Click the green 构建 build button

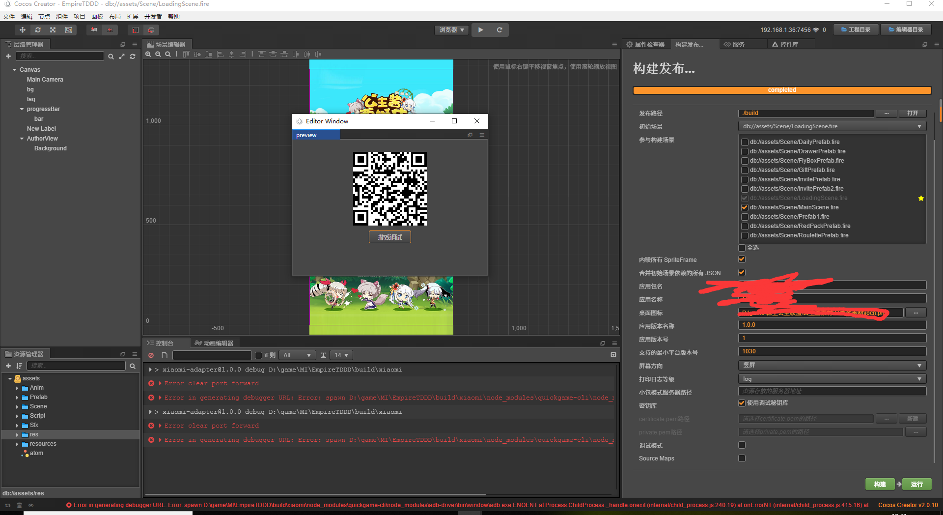880,484
